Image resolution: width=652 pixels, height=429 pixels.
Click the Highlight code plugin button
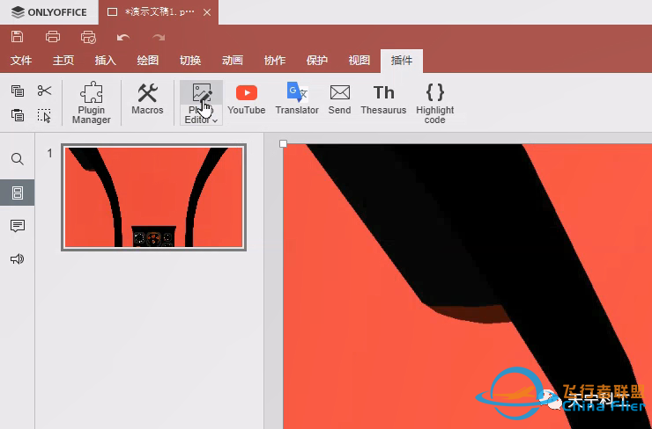pyautogui.click(x=434, y=103)
